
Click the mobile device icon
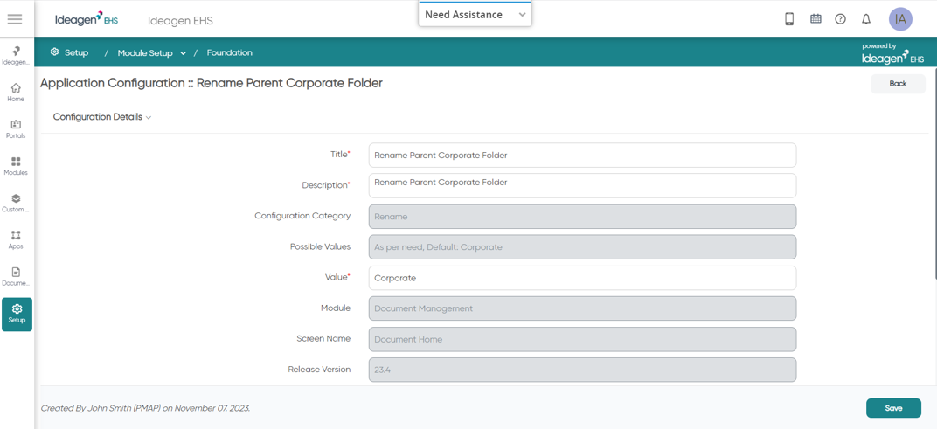tap(788, 19)
